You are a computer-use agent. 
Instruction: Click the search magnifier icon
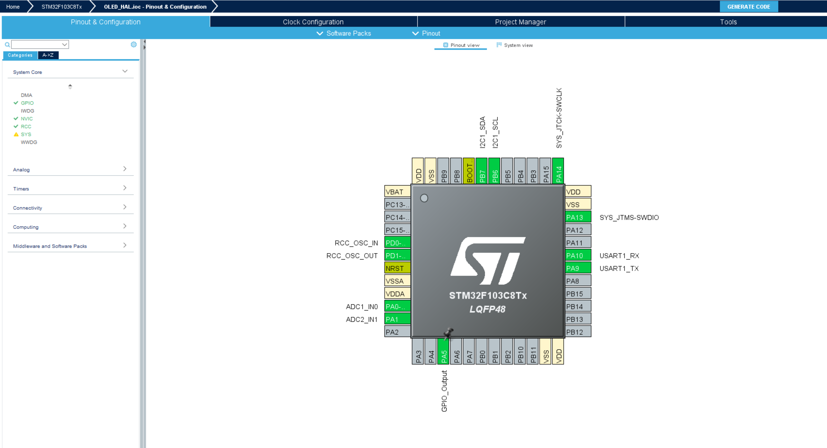[7, 45]
